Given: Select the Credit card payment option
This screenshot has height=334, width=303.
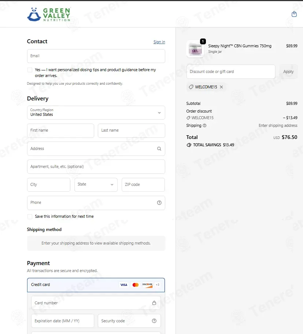Looking at the screenshot, I should pos(96,285).
